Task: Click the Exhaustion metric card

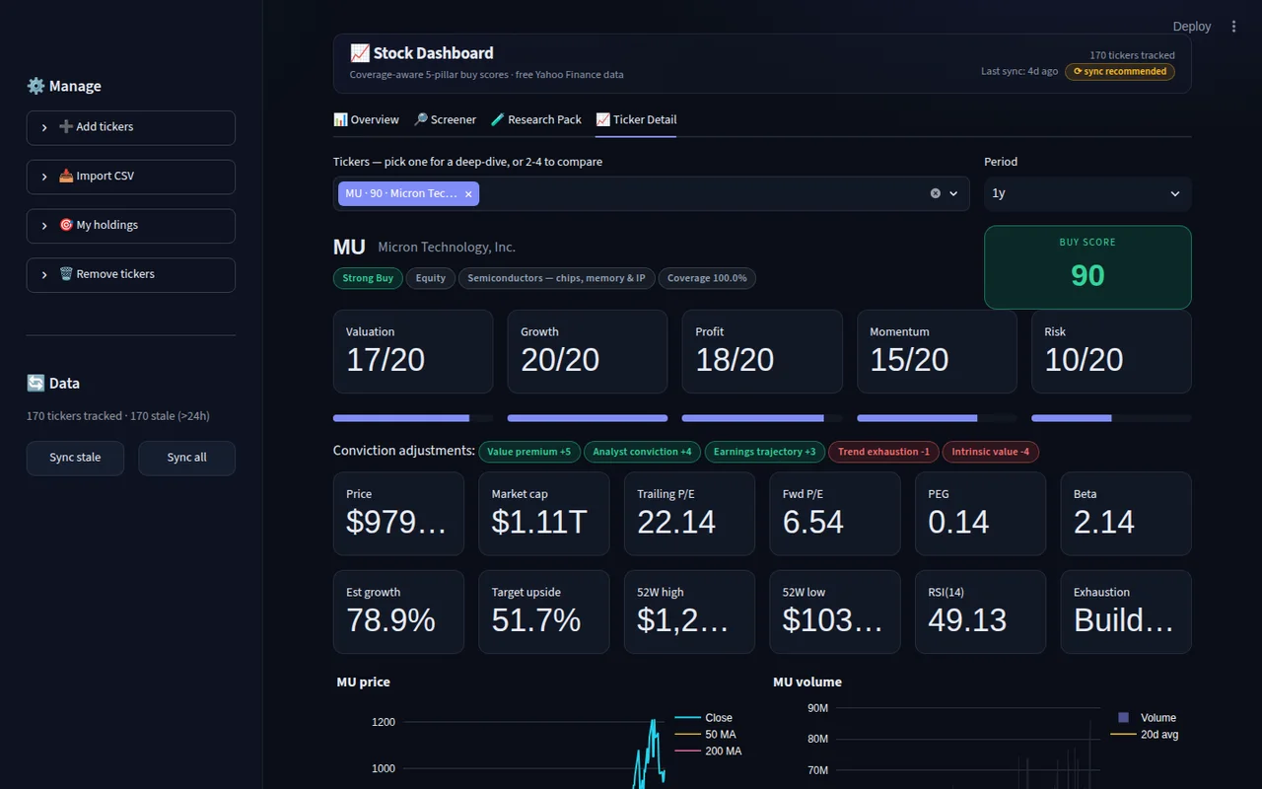Action: pyautogui.click(x=1126, y=612)
